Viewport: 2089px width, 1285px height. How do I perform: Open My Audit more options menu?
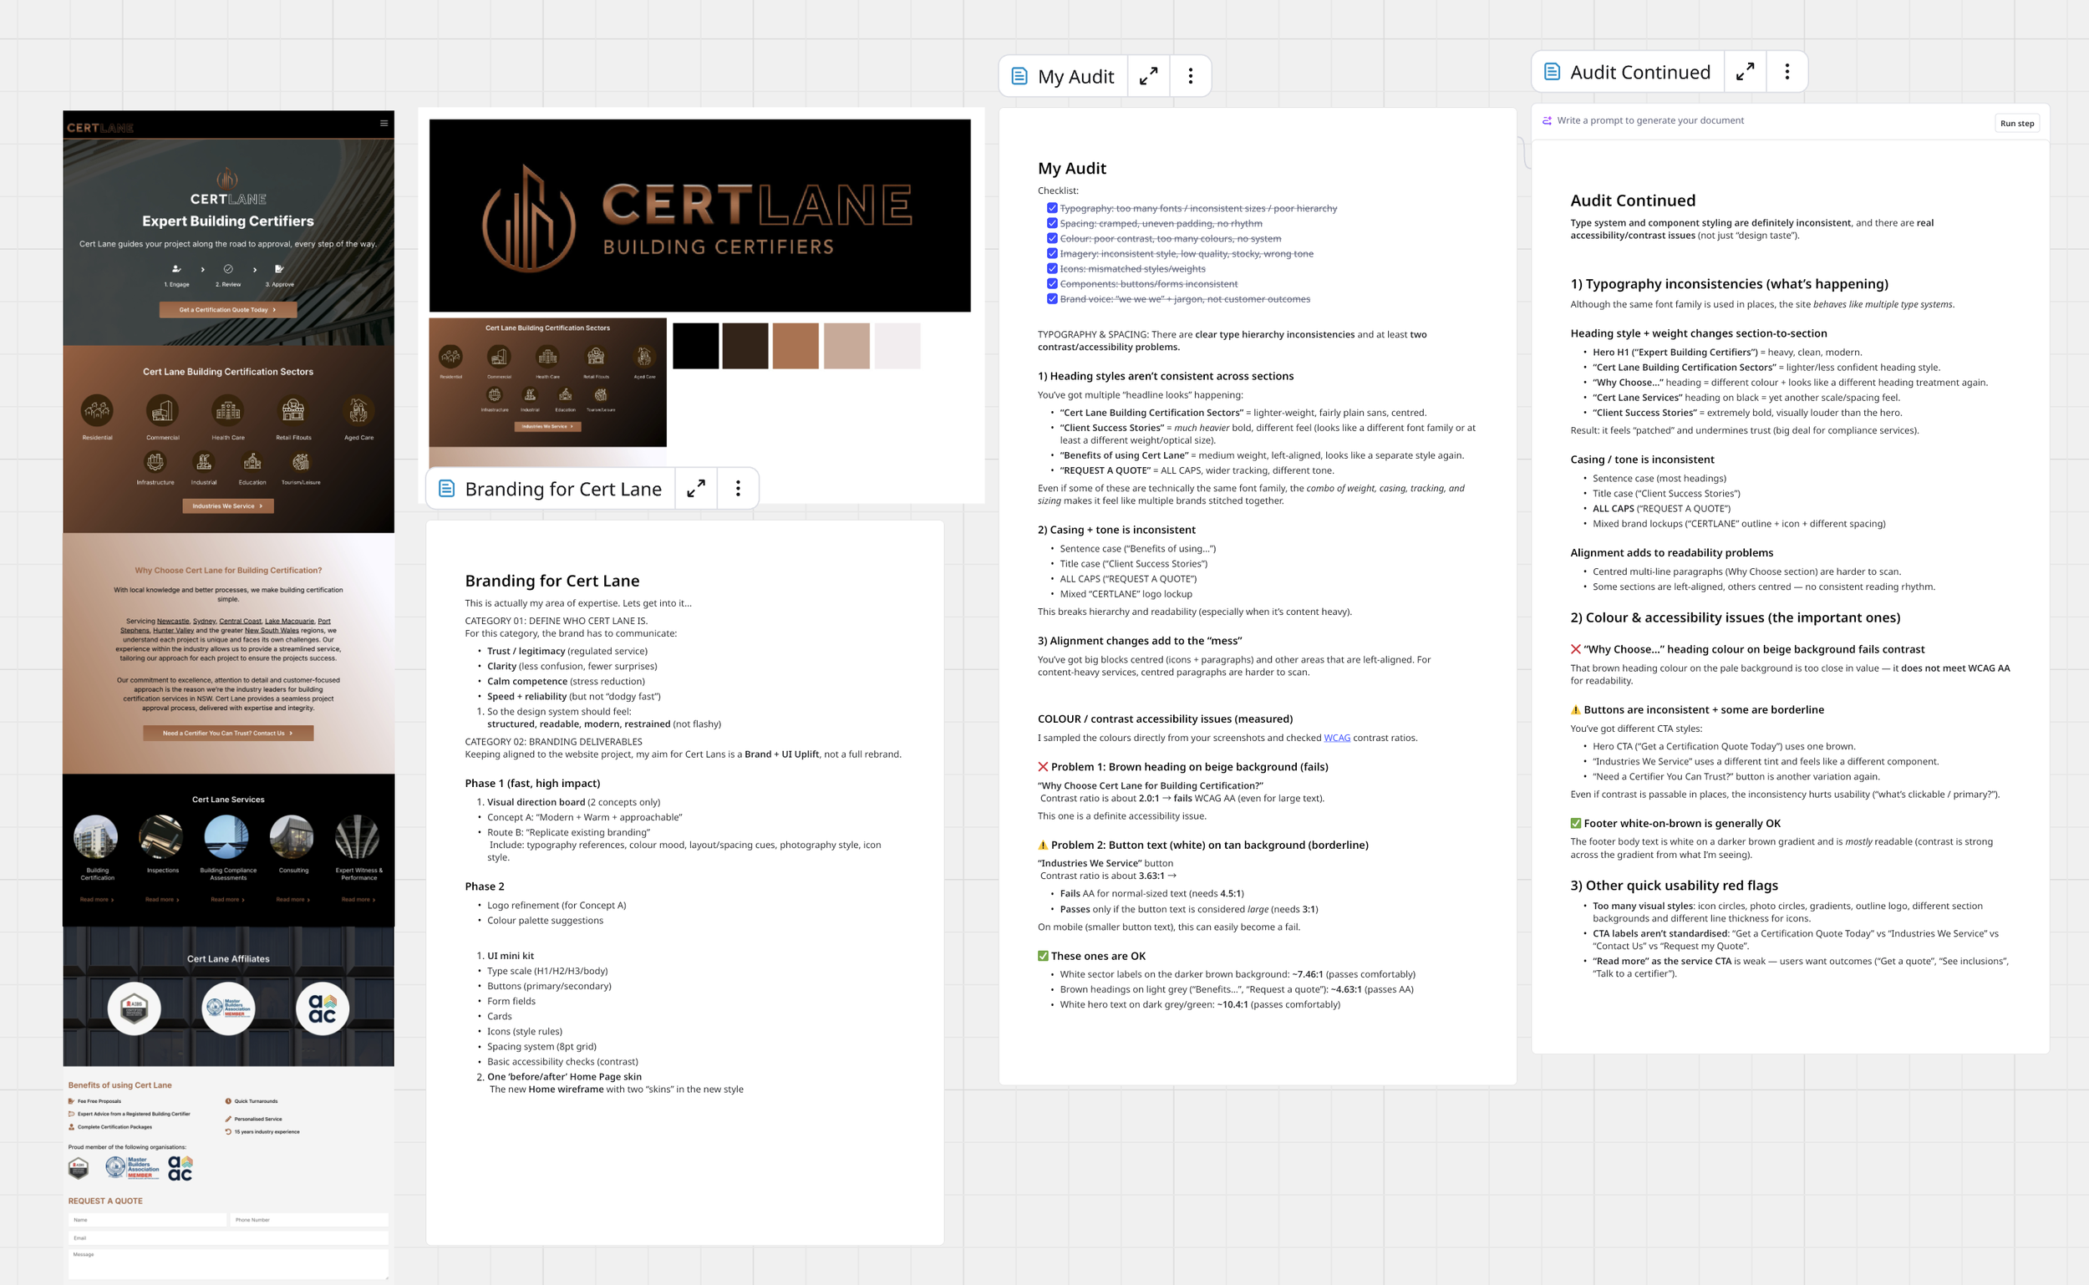pyautogui.click(x=1191, y=76)
